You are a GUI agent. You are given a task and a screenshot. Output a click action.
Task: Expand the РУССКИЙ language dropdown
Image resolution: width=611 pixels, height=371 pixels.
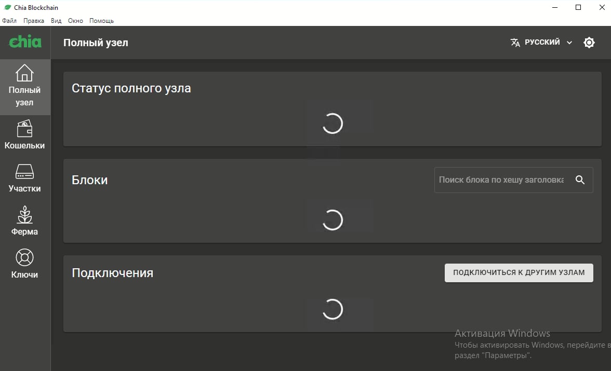point(541,42)
